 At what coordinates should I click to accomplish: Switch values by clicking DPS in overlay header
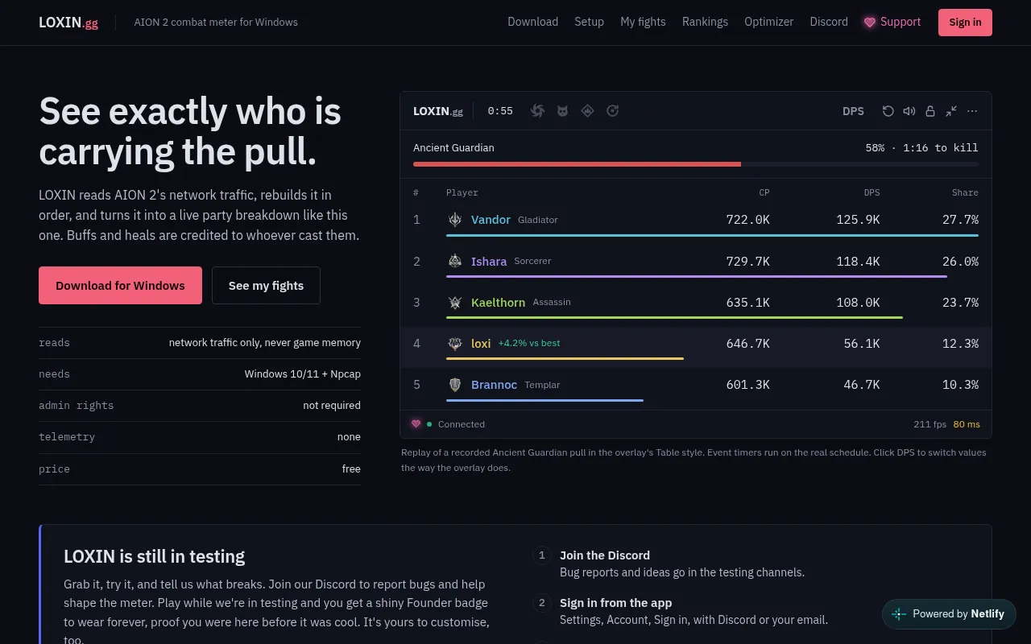click(853, 111)
